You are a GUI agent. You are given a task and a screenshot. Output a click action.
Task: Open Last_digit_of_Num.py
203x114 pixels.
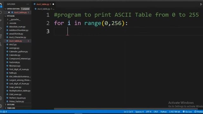[x=19, y=84]
